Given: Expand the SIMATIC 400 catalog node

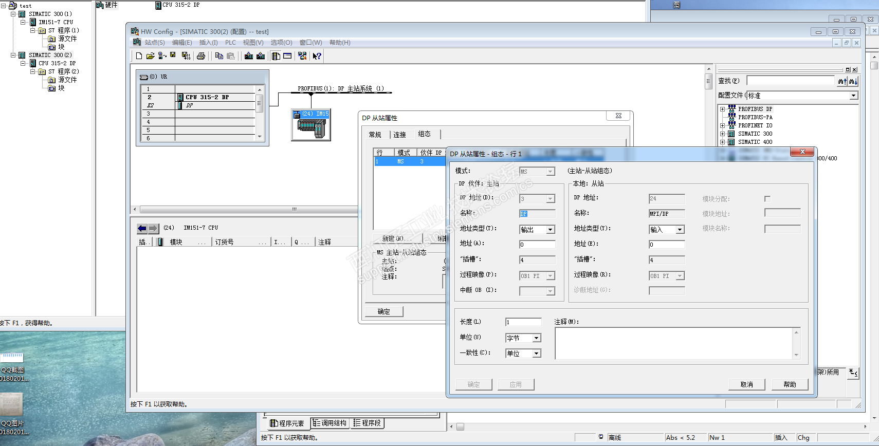Looking at the screenshot, I should click(x=723, y=142).
